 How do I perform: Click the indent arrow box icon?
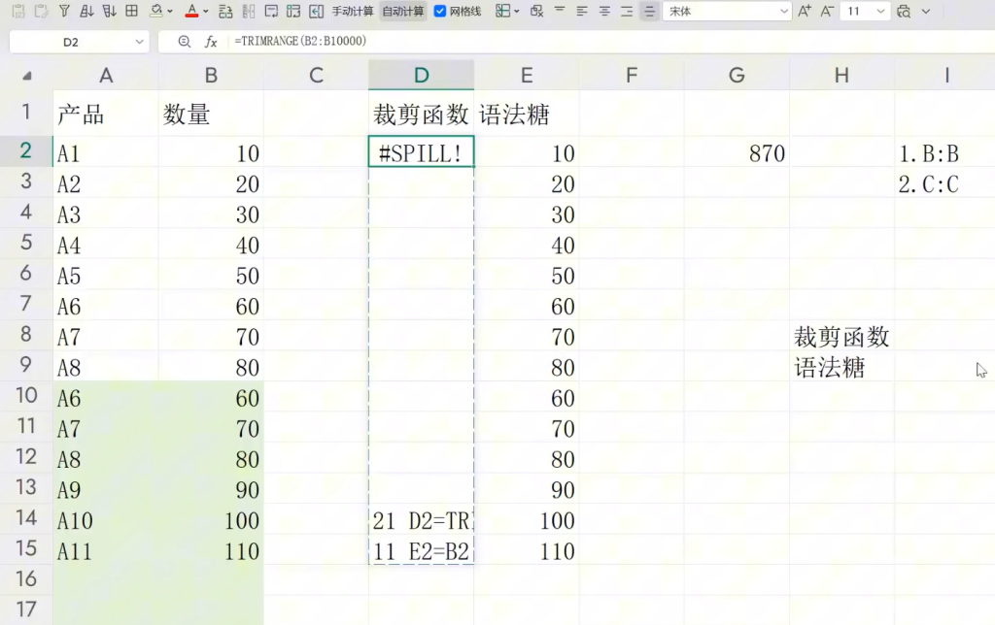(x=316, y=12)
